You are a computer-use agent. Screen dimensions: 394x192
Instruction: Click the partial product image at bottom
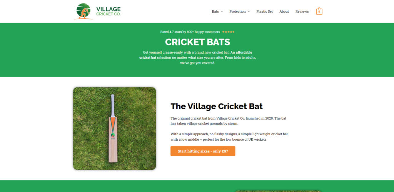[x=278, y=191]
